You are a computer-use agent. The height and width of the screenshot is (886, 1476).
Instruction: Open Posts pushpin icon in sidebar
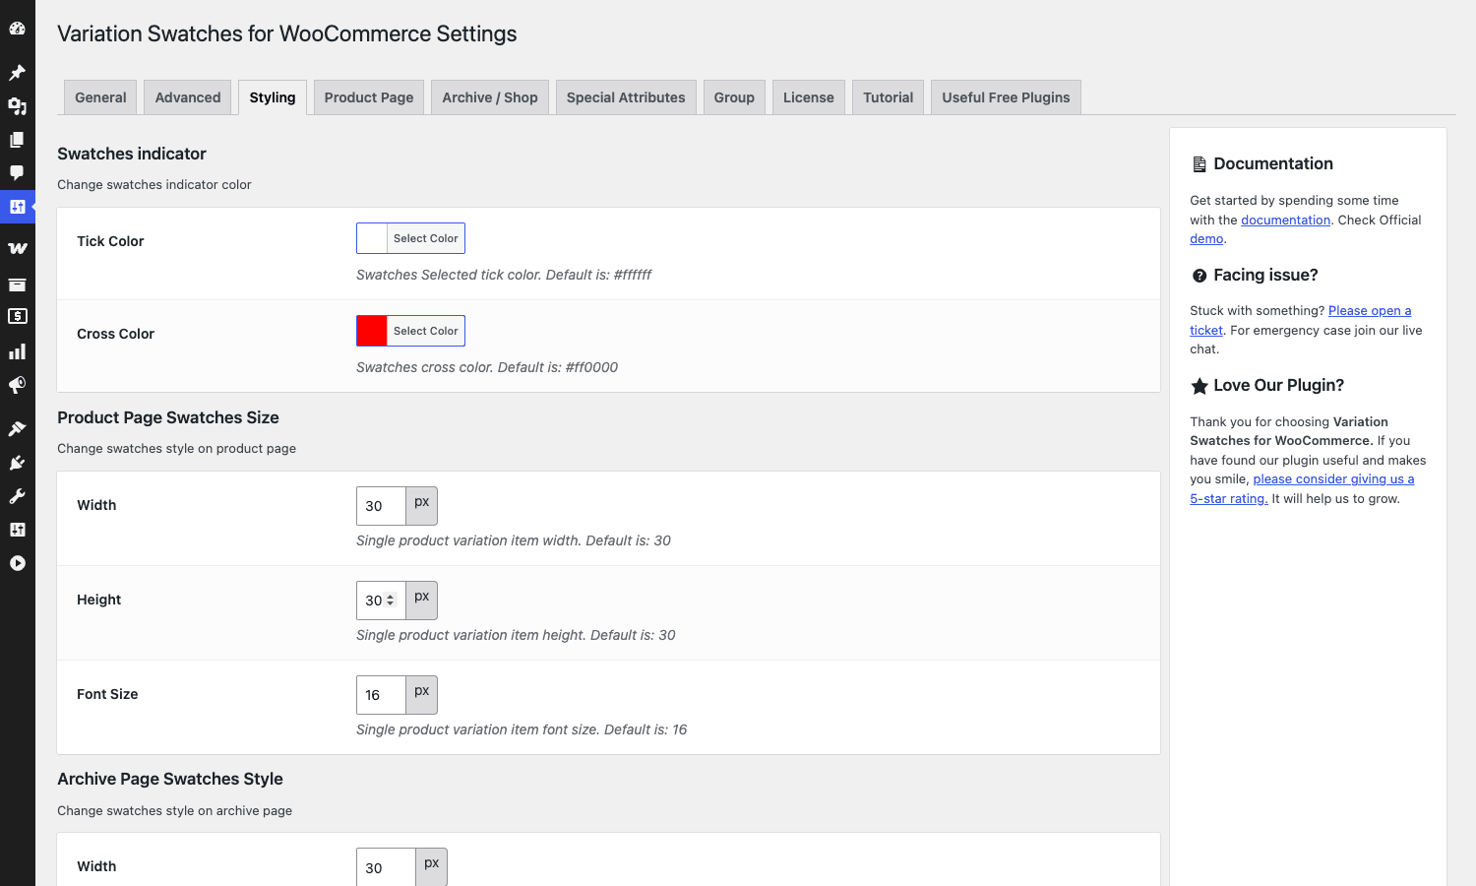pos(17,73)
